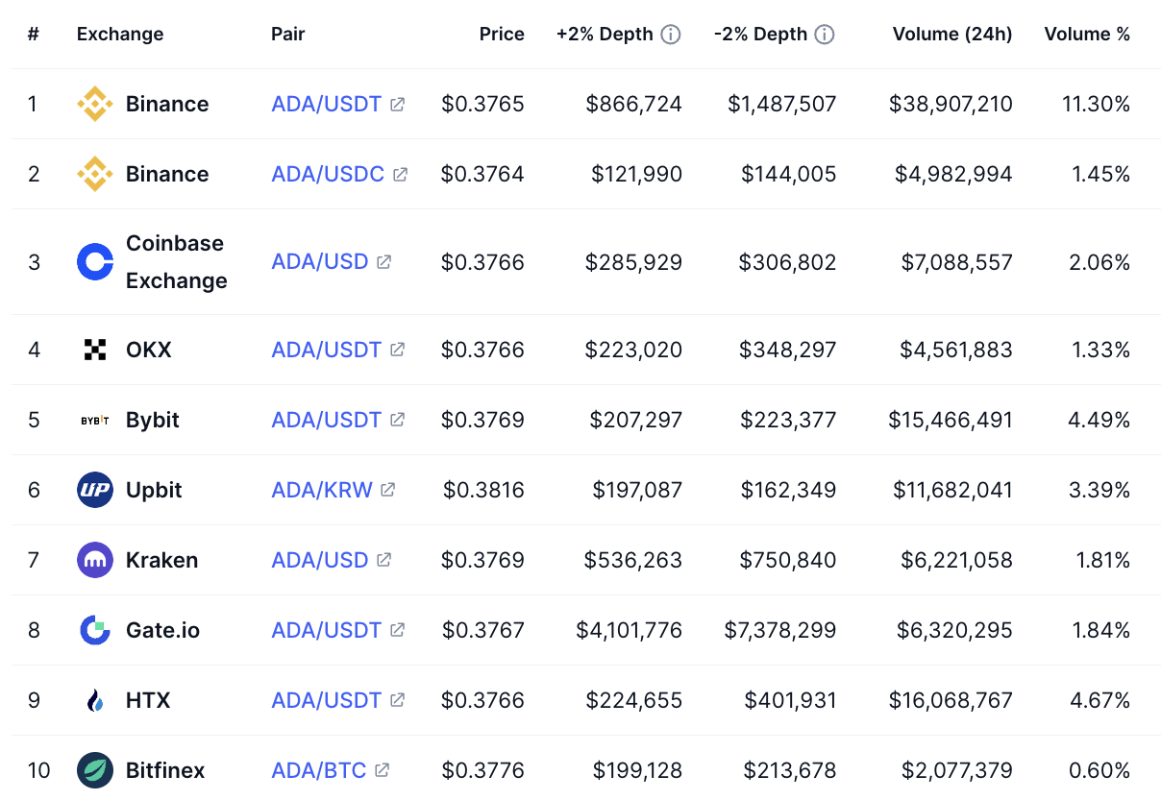Click the Gate.io exchange name
Viewport: 1161px width, 800px height.
(162, 630)
